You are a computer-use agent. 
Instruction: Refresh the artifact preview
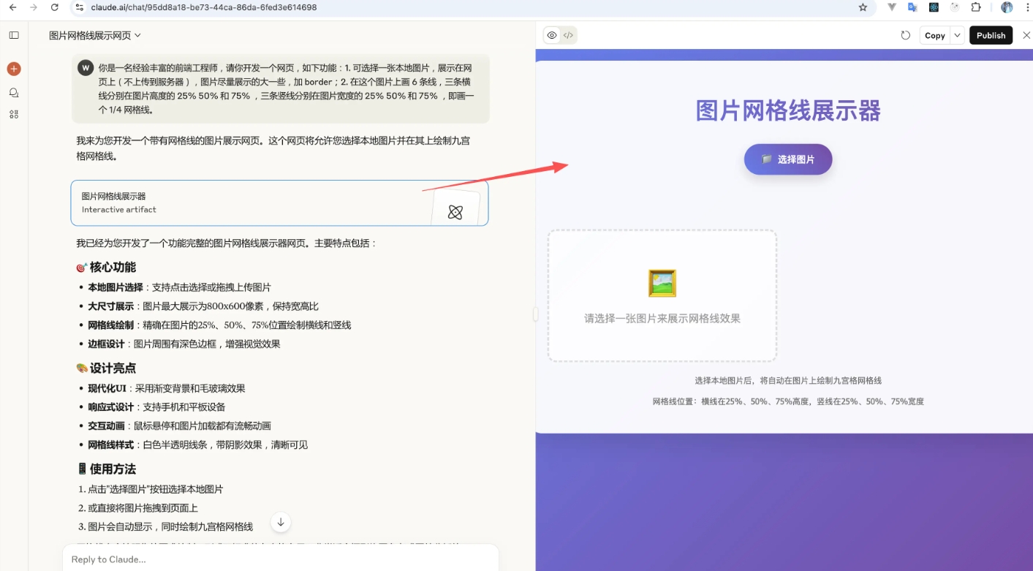coord(905,35)
